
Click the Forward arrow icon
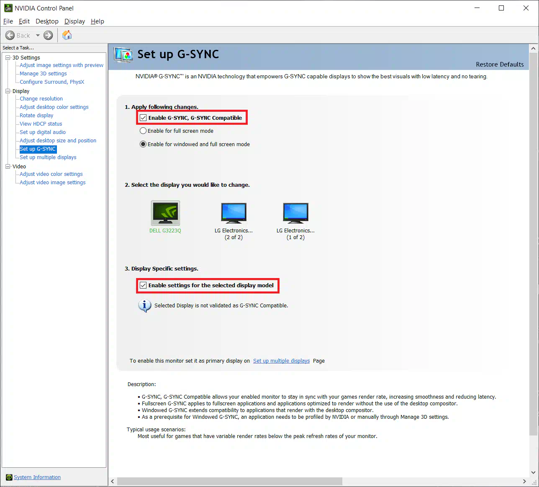(x=49, y=36)
